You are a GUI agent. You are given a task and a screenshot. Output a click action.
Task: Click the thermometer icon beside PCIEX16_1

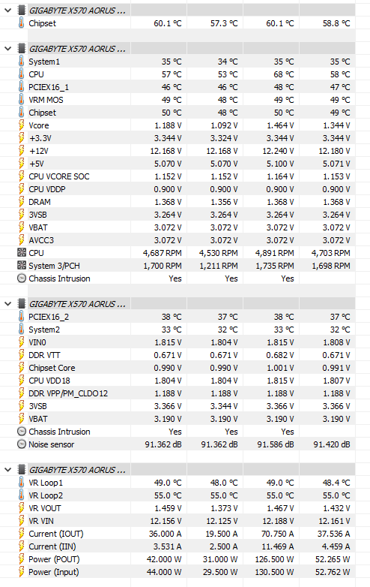22,87
